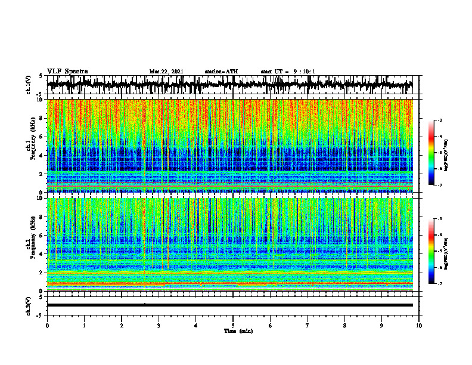Click the time axis tick label "3"
This screenshot has width=472, height=365.
(159, 326)
